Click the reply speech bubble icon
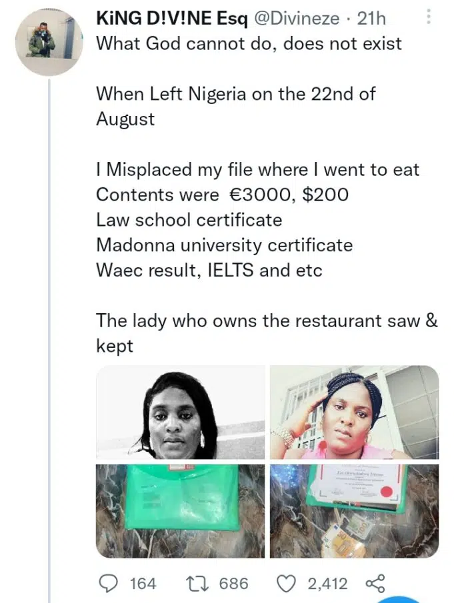454x603 pixels. point(108,584)
